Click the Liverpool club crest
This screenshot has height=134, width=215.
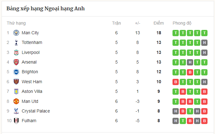(x=16, y=52)
